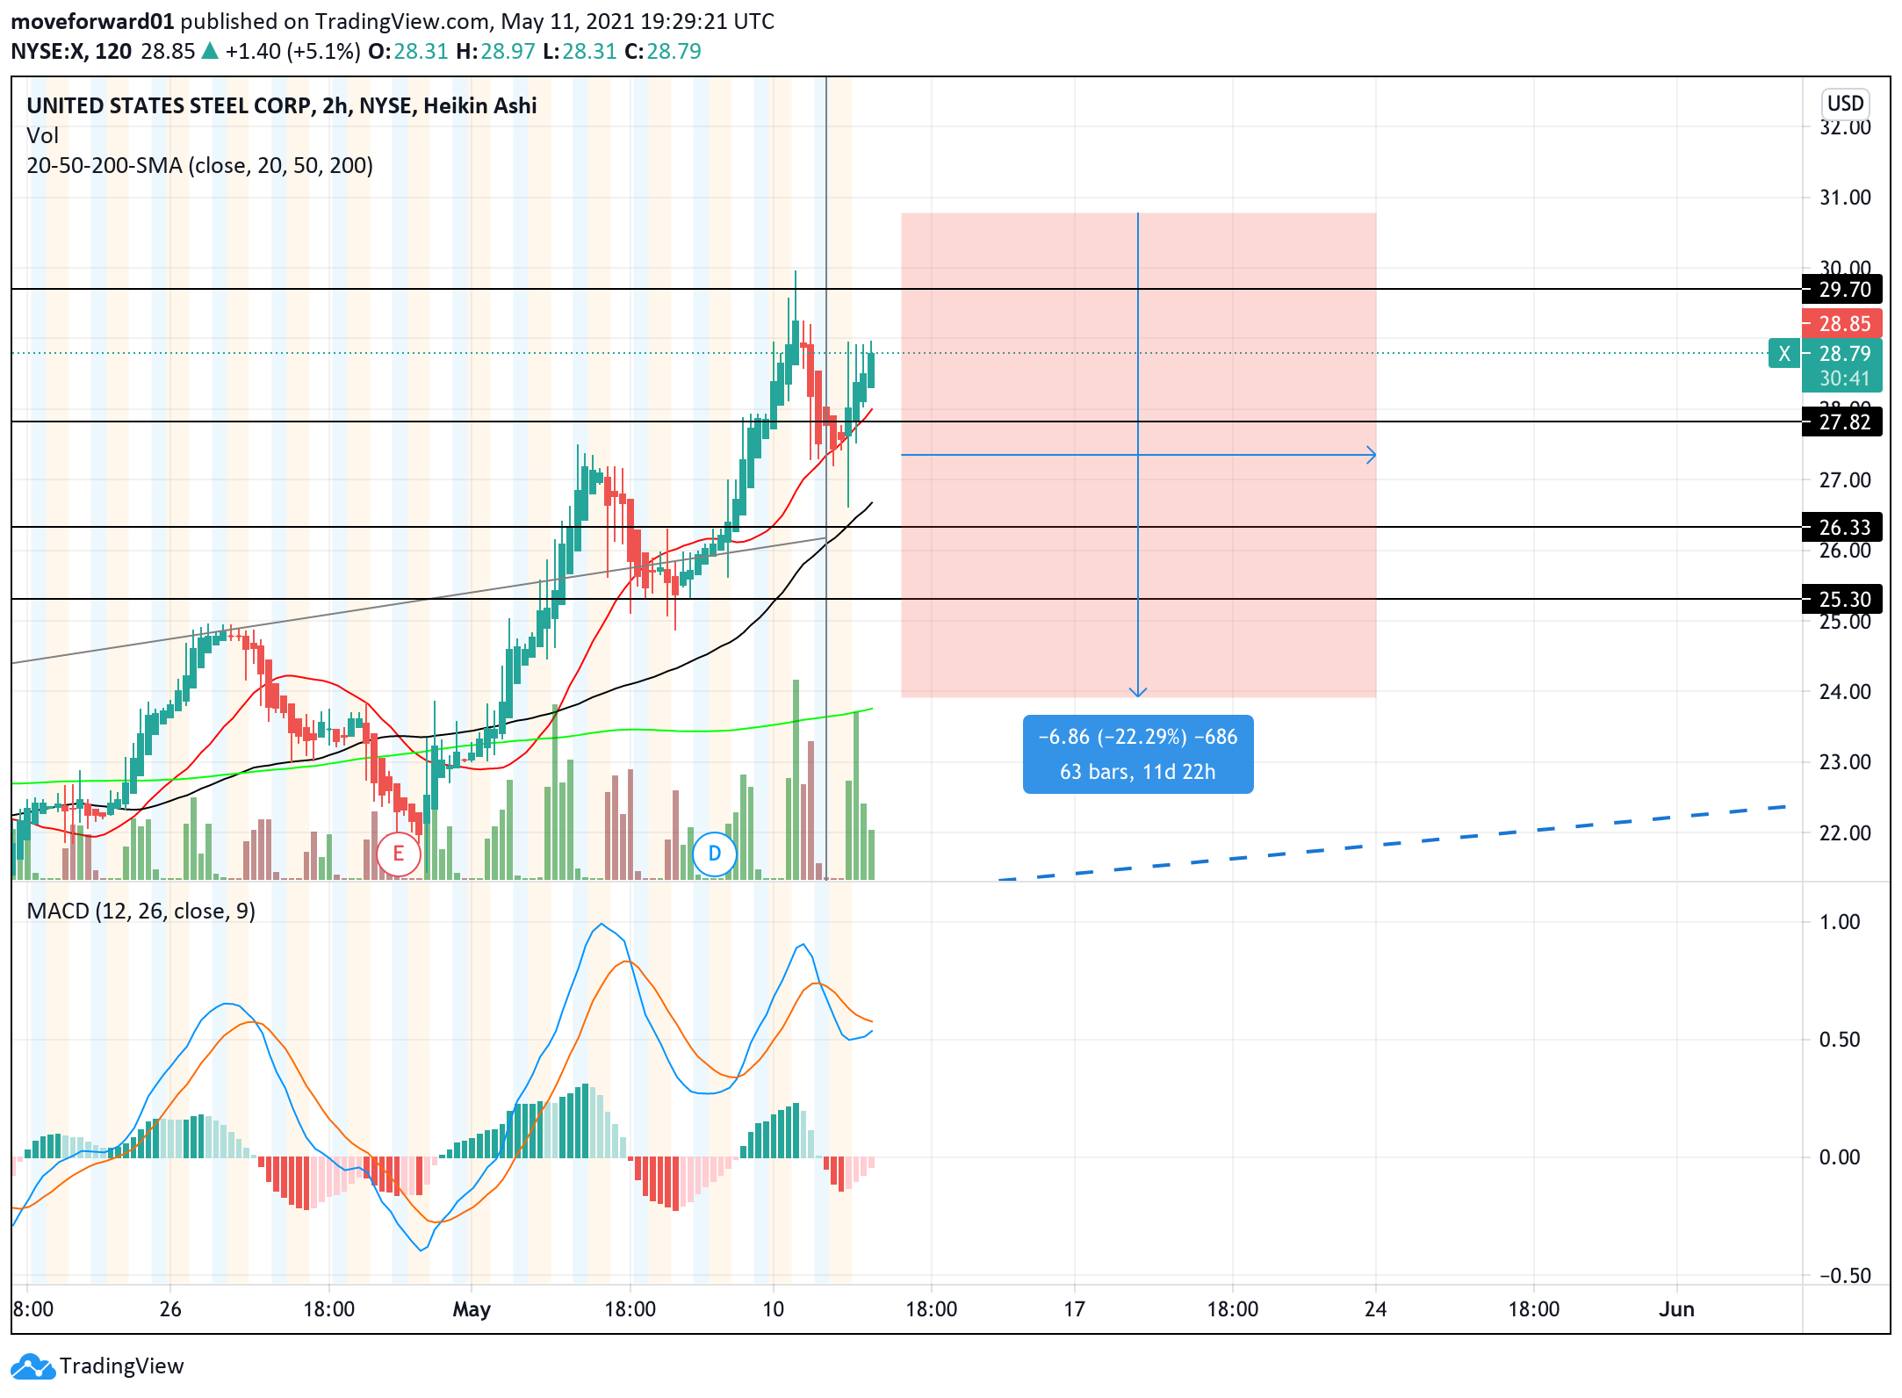The width and height of the screenshot is (1902, 1398).
Task: Click the 30:41 countdown timer label
Action: pos(1843,379)
